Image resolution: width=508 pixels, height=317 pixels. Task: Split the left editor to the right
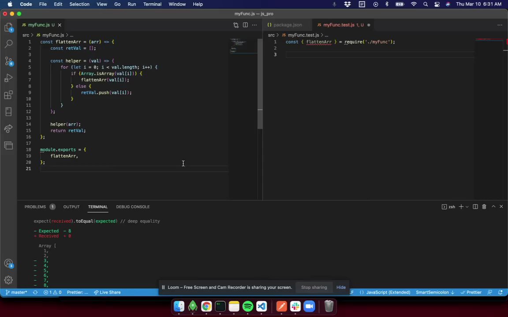pyautogui.click(x=245, y=25)
